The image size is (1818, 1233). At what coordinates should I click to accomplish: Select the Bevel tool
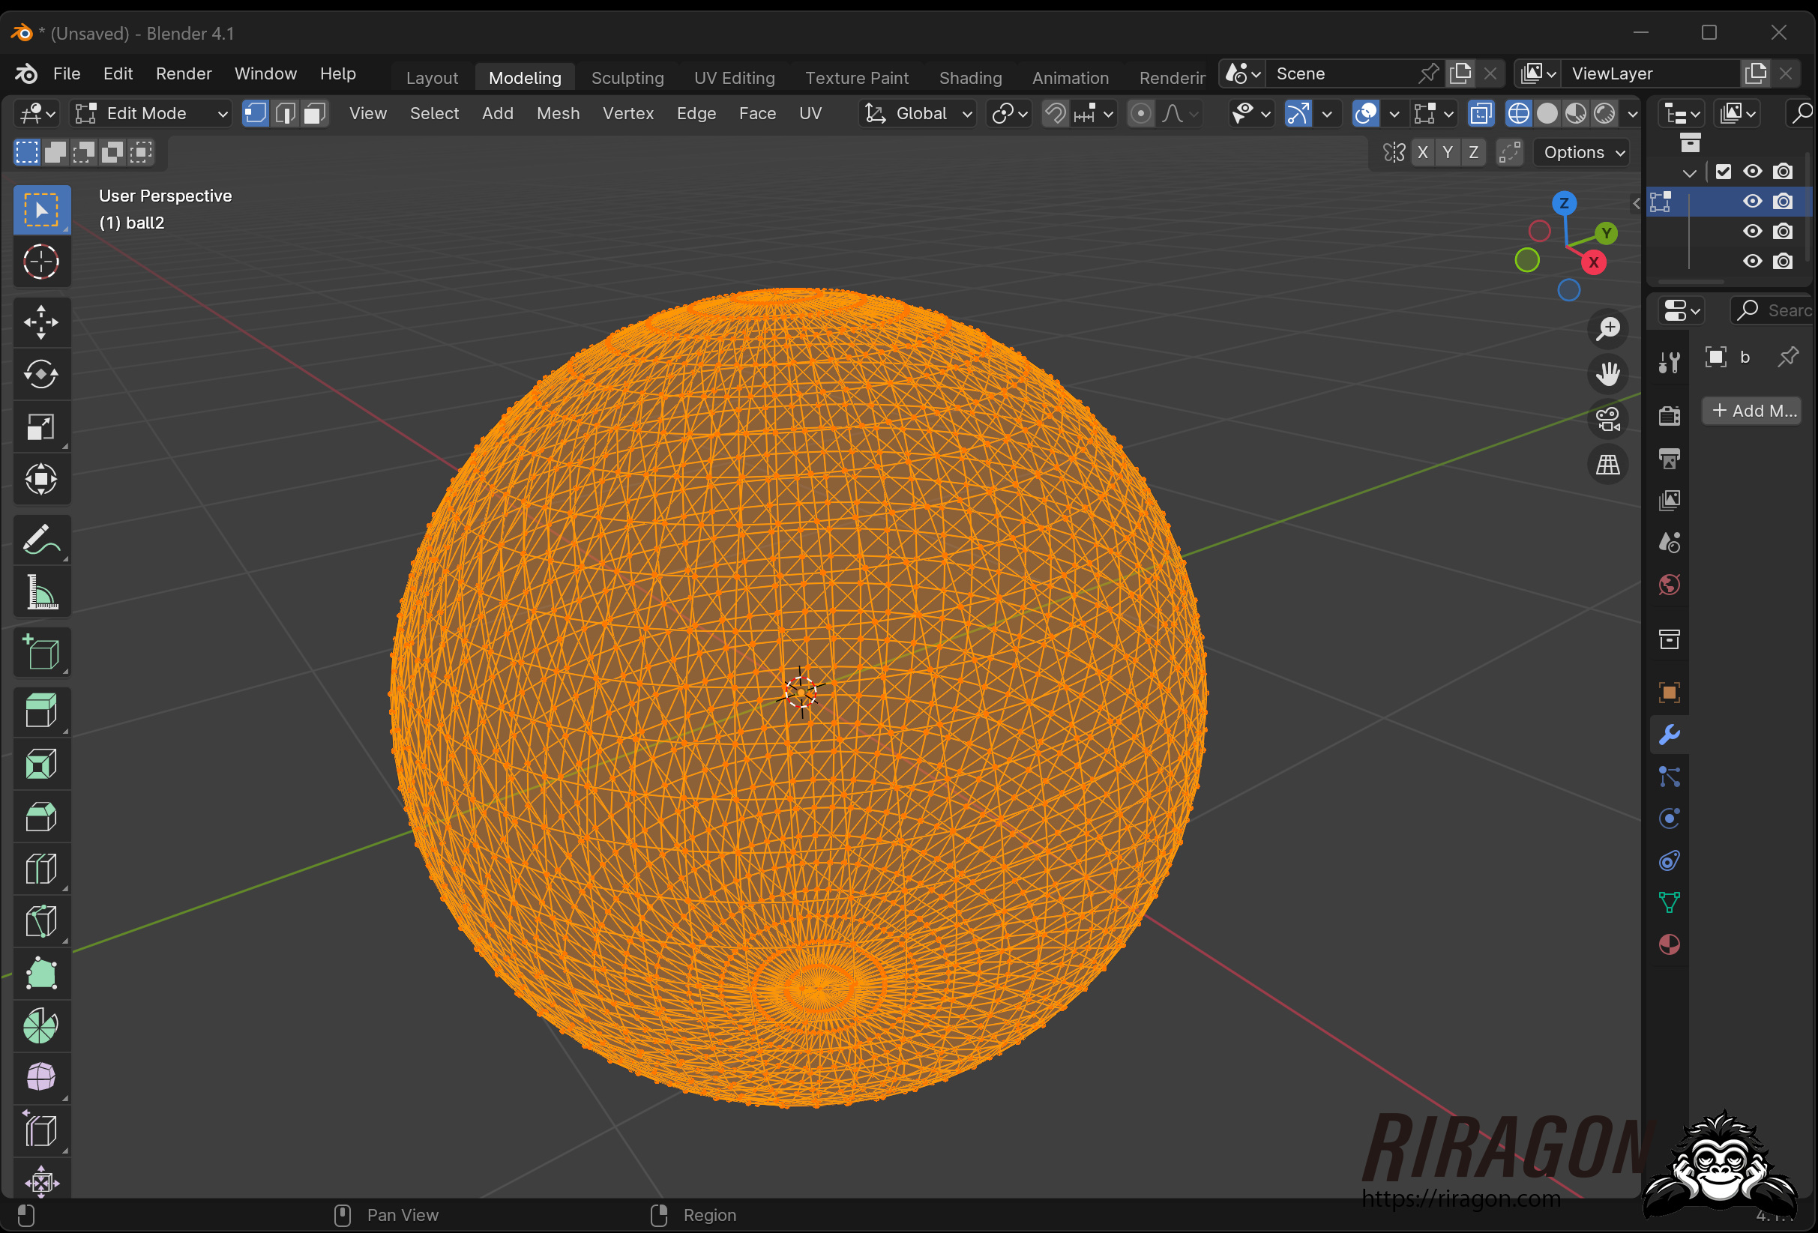[x=40, y=817]
